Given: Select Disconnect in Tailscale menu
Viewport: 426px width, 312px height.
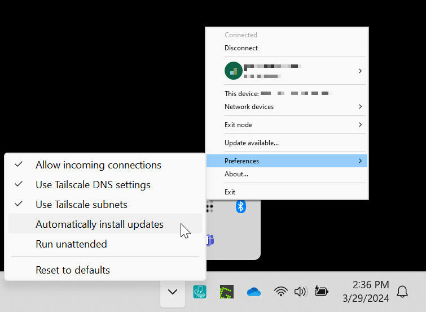Looking at the screenshot, I should (287, 48).
